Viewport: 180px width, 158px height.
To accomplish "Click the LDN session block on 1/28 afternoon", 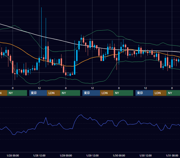I will tap(54, 93).
